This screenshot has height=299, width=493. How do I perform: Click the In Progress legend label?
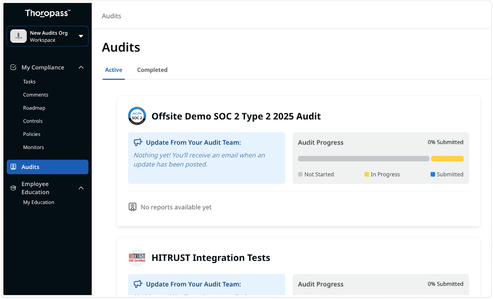coord(385,174)
